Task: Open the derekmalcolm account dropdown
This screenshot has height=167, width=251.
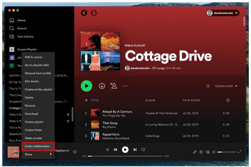Action: [x=223, y=13]
